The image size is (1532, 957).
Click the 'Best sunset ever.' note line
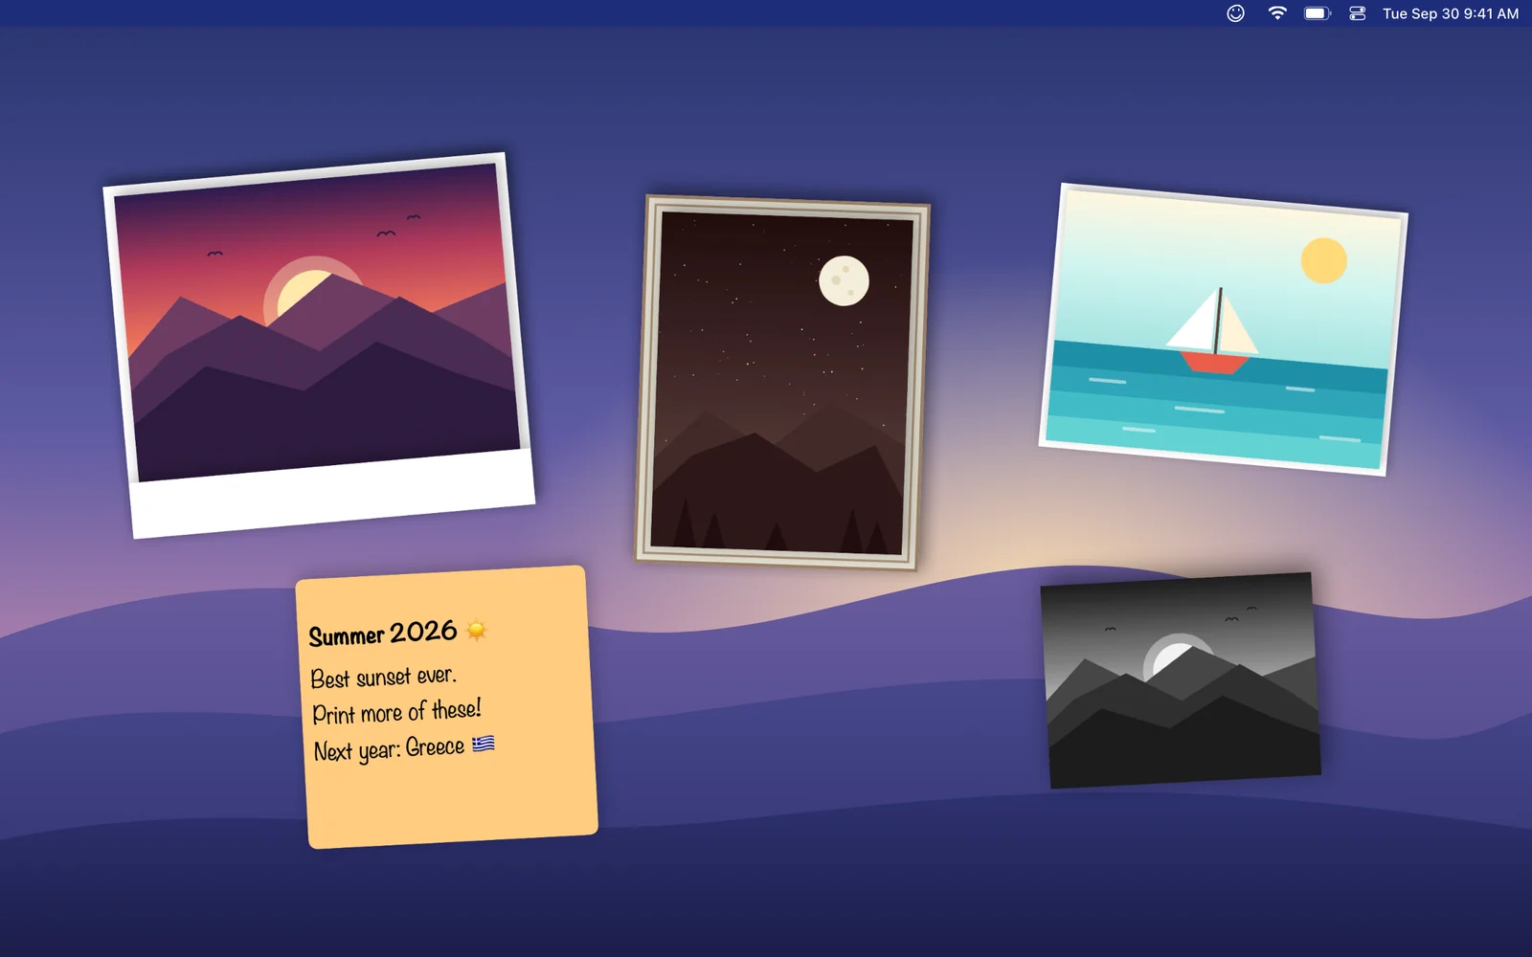coord(384,677)
